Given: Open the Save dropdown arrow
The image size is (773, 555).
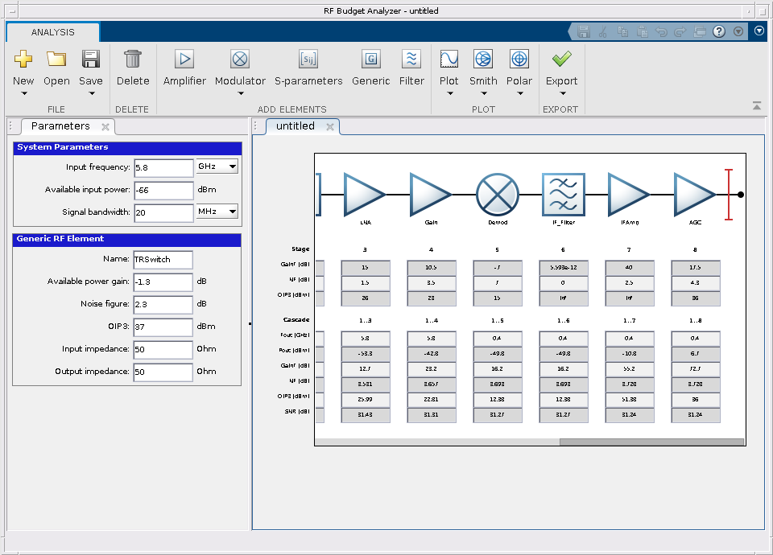Looking at the screenshot, I should point(91,93).
